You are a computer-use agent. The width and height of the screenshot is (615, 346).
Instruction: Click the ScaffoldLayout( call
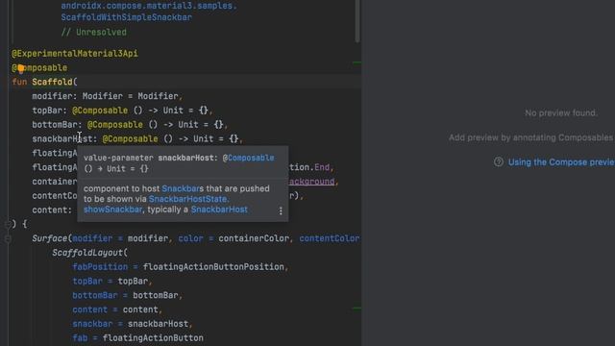[x=89, y=253]
